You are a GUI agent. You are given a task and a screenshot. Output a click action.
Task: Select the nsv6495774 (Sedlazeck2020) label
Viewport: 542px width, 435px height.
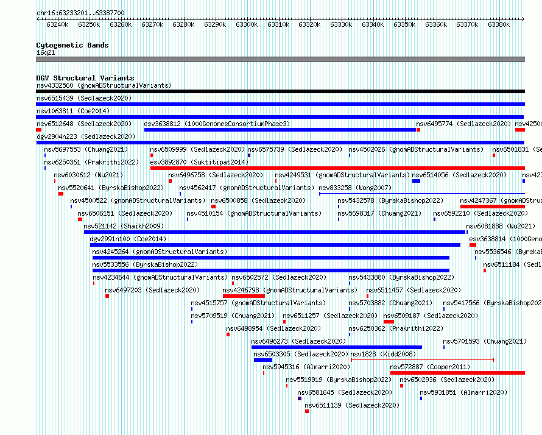(x=463, y=124)
